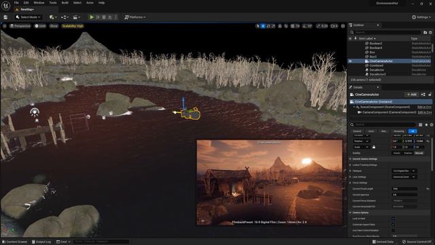Viewport: 435px width, 245px height.
Task: Click the visibility eye column header in Outliner
Action: 350,39
